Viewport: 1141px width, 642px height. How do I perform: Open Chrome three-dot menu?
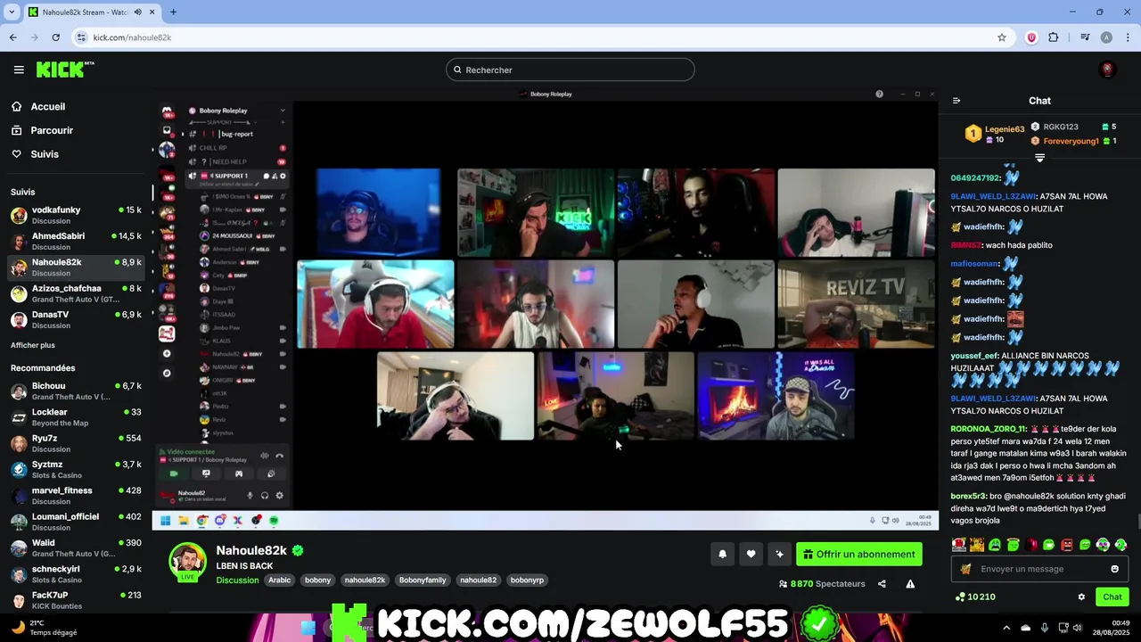[1127, 37]
